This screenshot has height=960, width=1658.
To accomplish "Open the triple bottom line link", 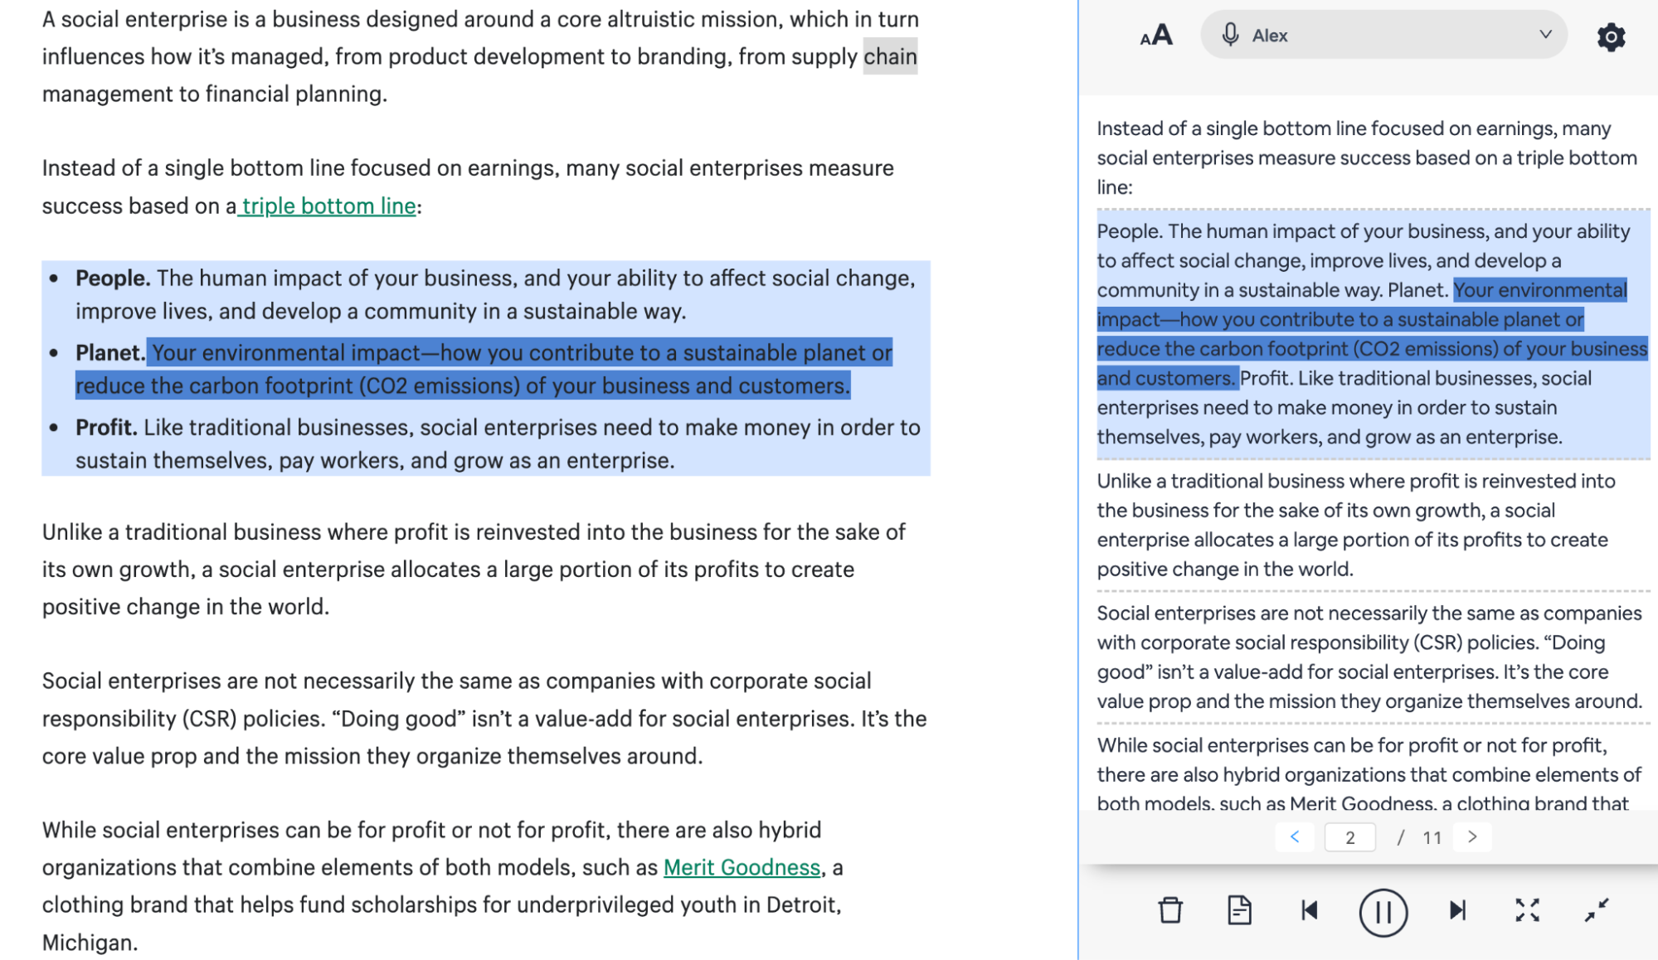I will point(328,206).
